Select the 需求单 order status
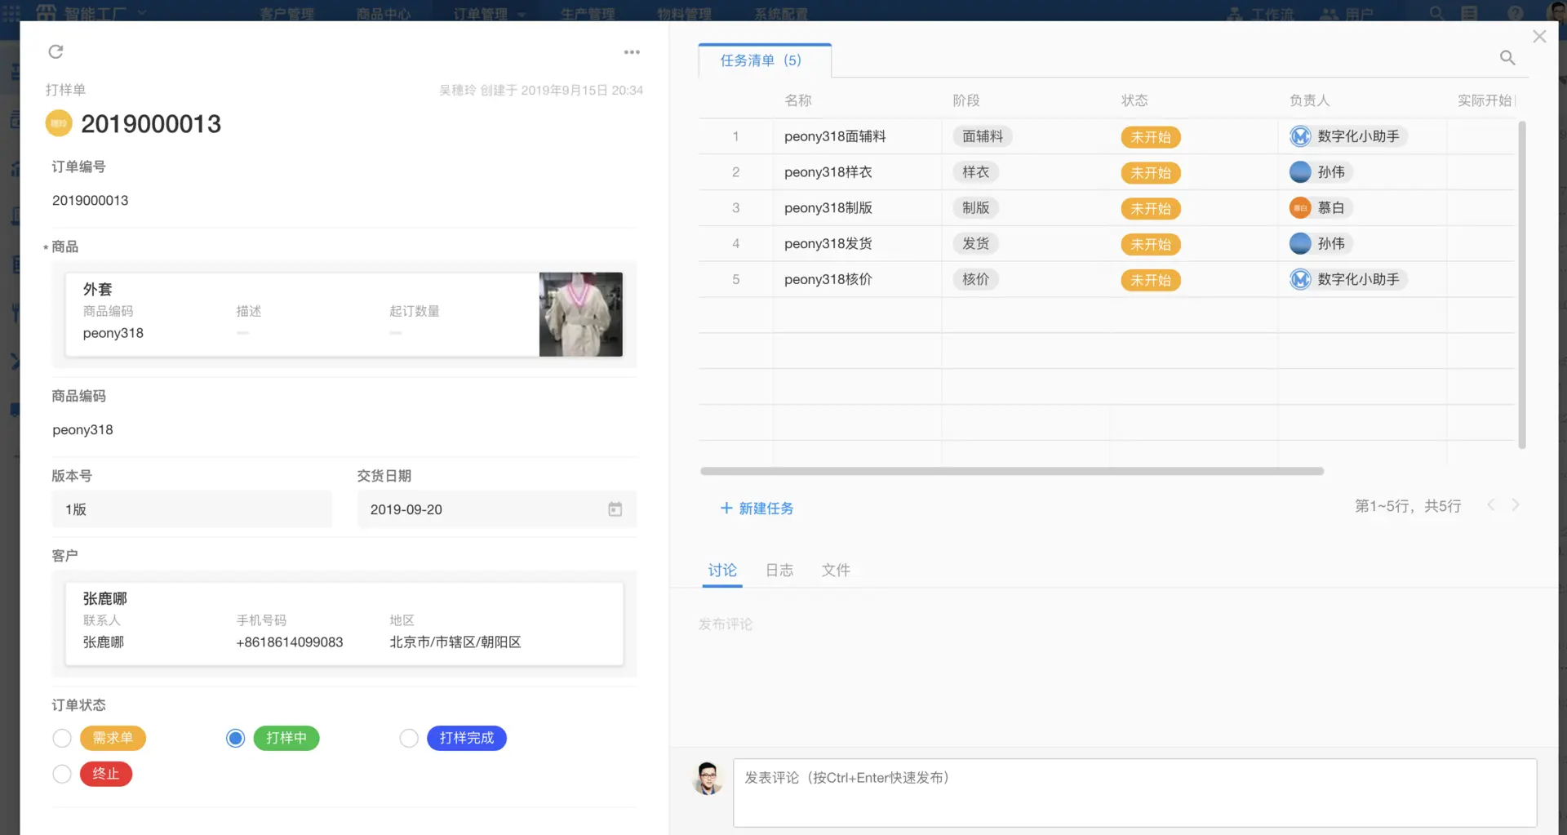This screenshot has width=1567, height=835. coord(62,739)
